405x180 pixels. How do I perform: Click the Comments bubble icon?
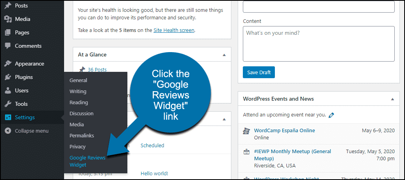[x=8, y=46]
